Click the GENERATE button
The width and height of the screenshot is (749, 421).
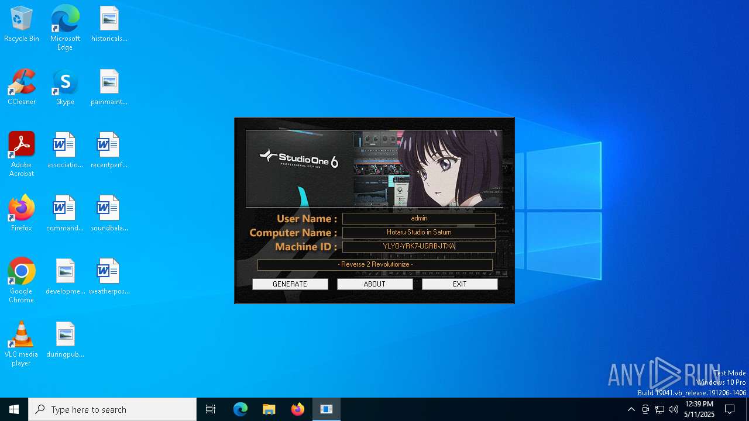[x=290, y=284]
